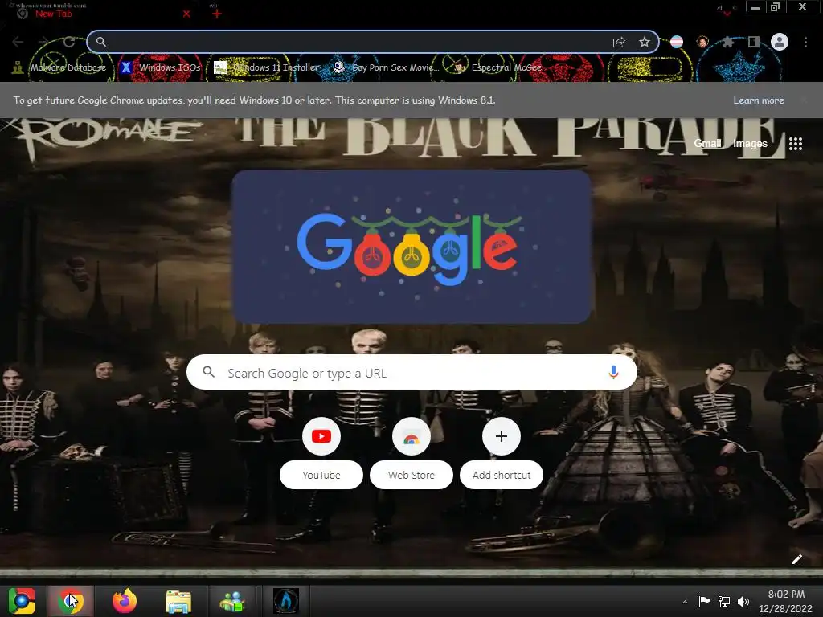Open the Windows ISOs bookmark

click(x=160, y=67)
